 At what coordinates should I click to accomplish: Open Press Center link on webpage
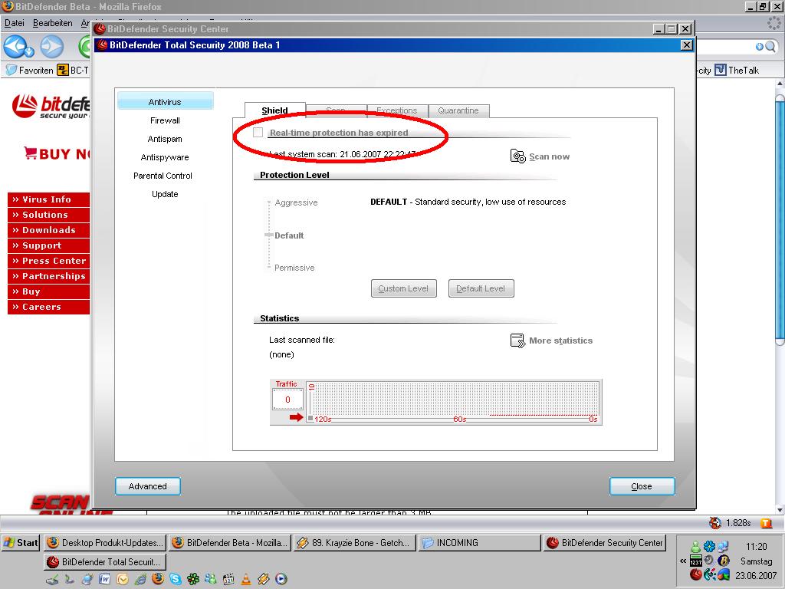point(48,261)
